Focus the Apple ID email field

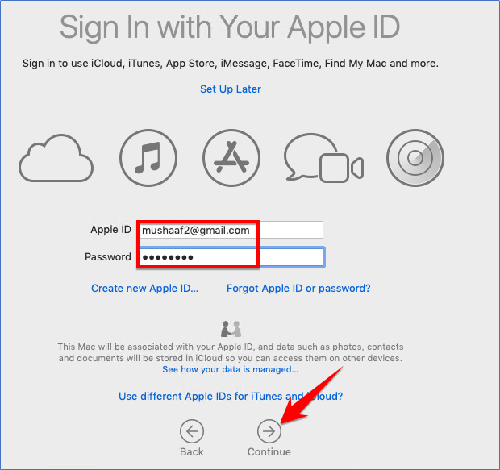(x=231, y=230)
